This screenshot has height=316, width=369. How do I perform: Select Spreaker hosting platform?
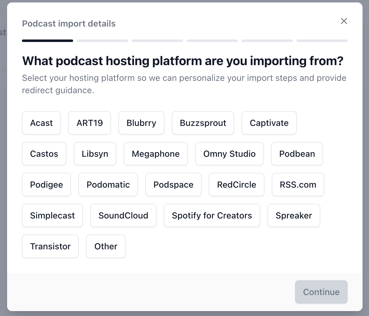294,215
